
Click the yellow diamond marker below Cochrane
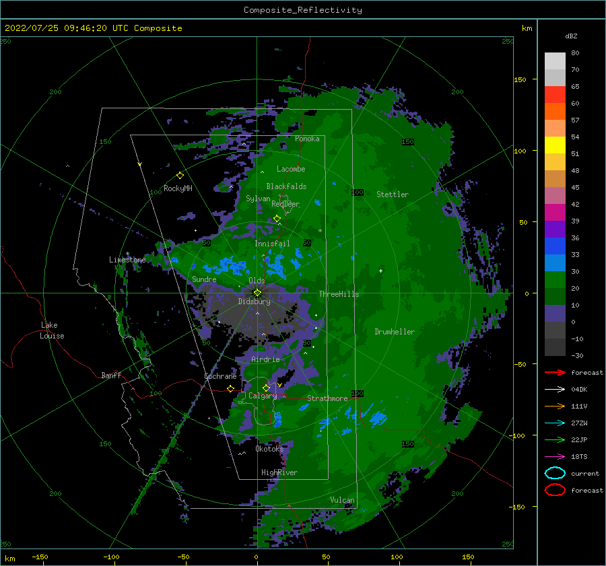click(231, 388)
